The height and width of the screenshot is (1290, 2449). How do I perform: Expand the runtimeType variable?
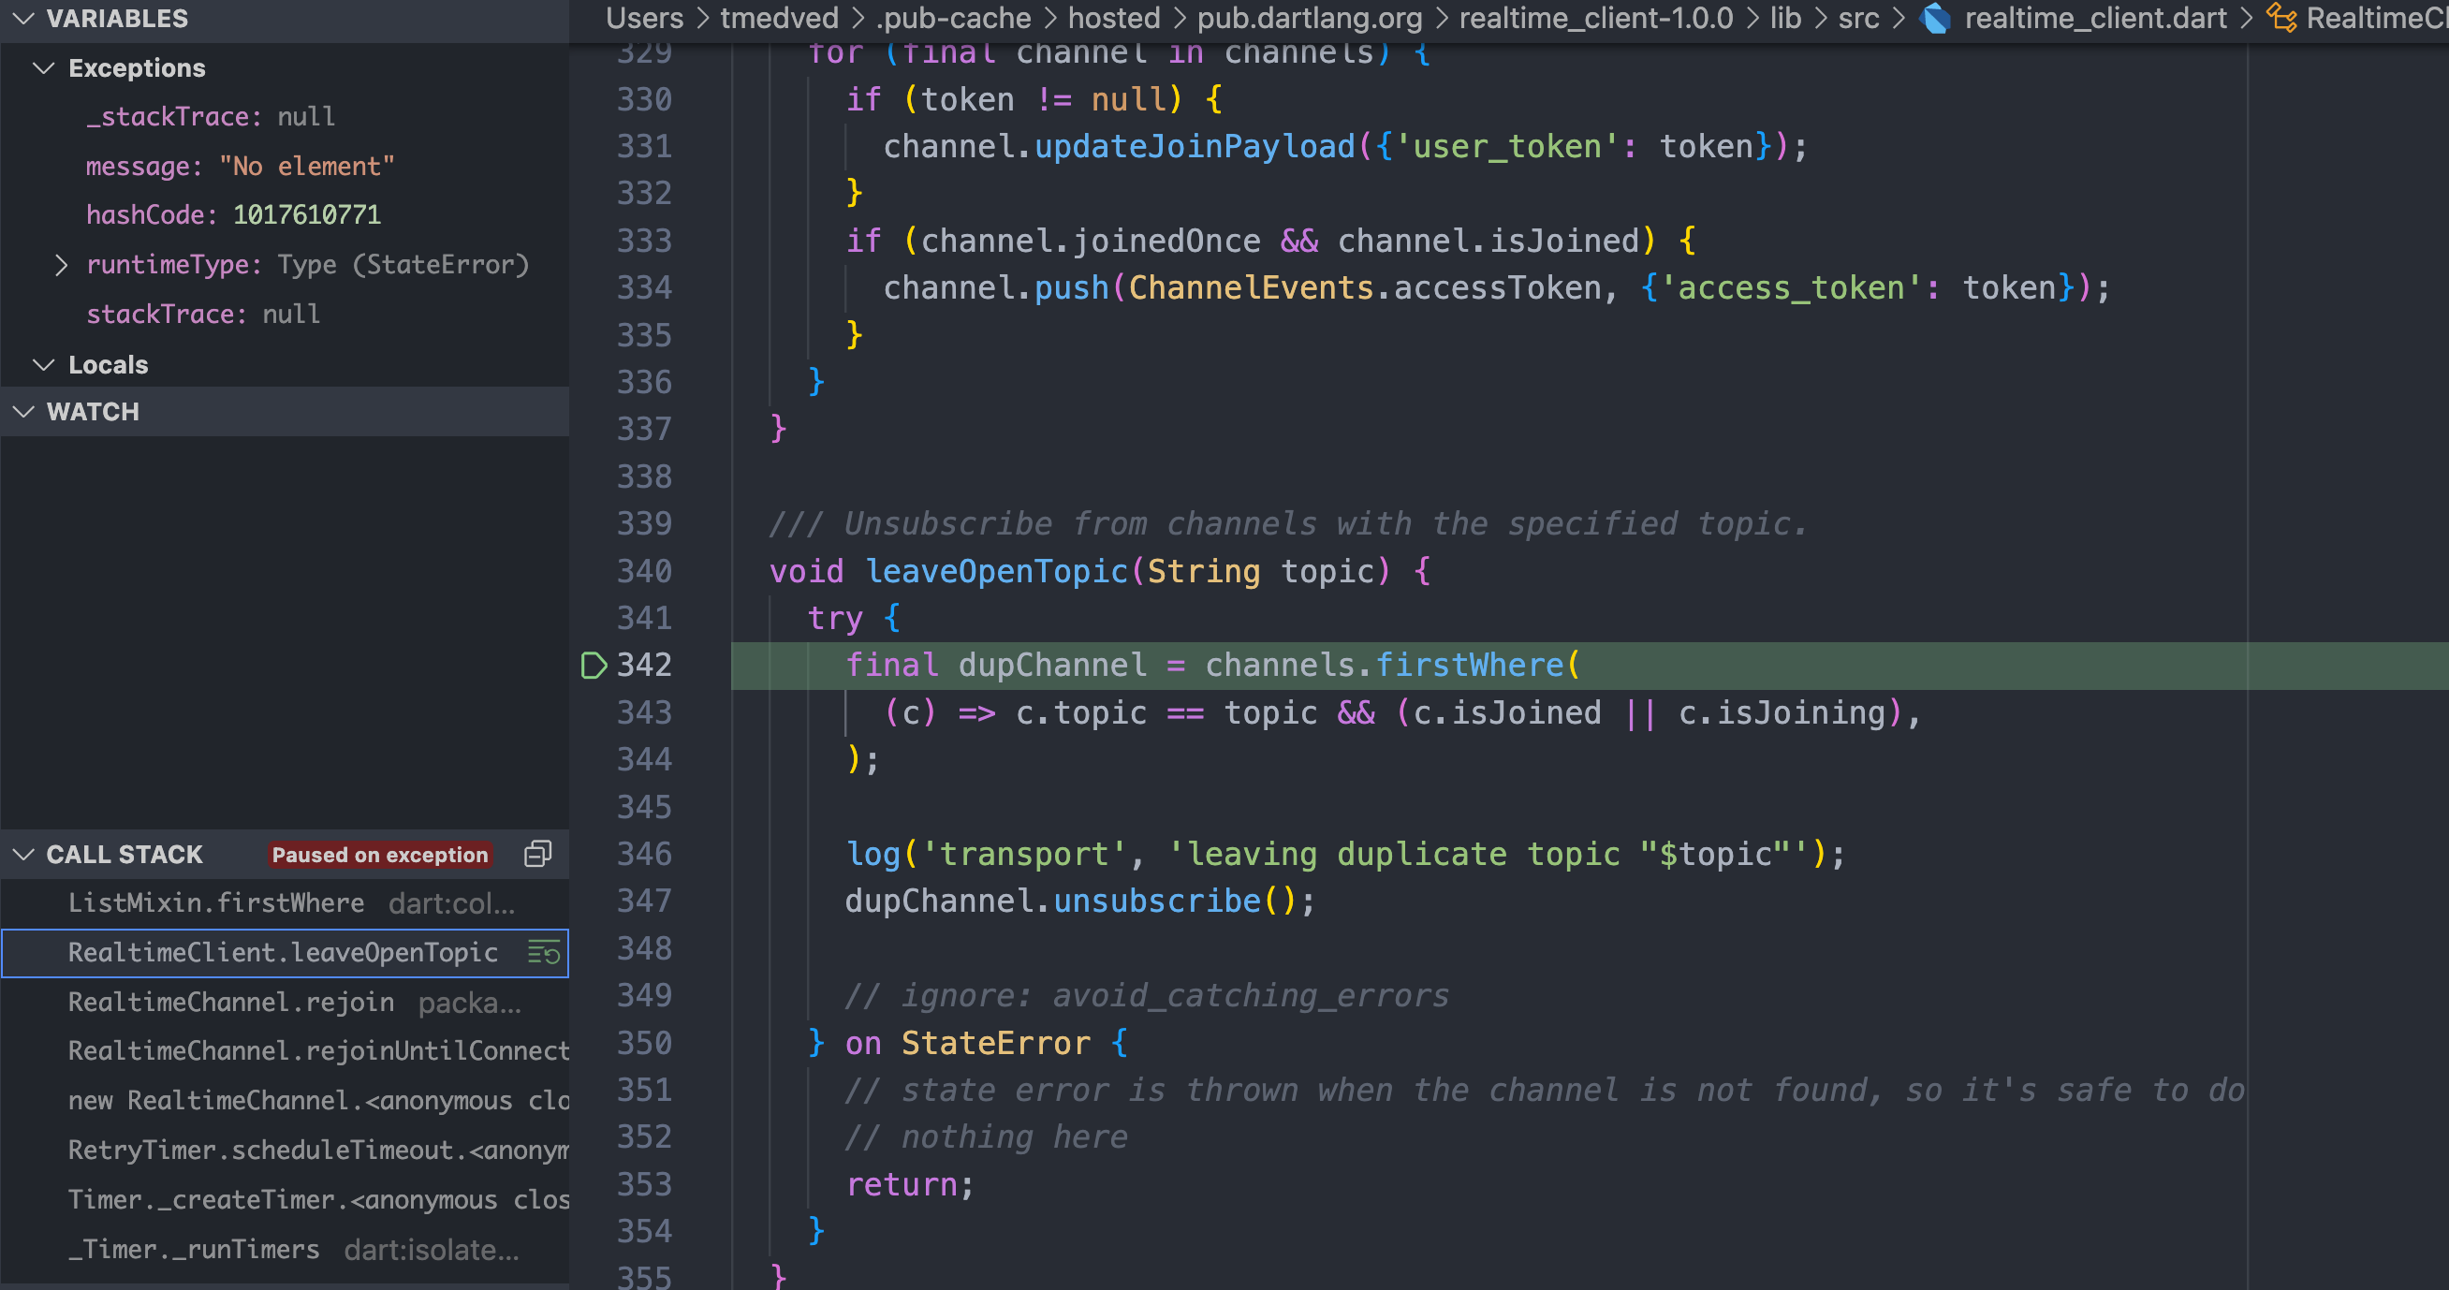[63, 264]
